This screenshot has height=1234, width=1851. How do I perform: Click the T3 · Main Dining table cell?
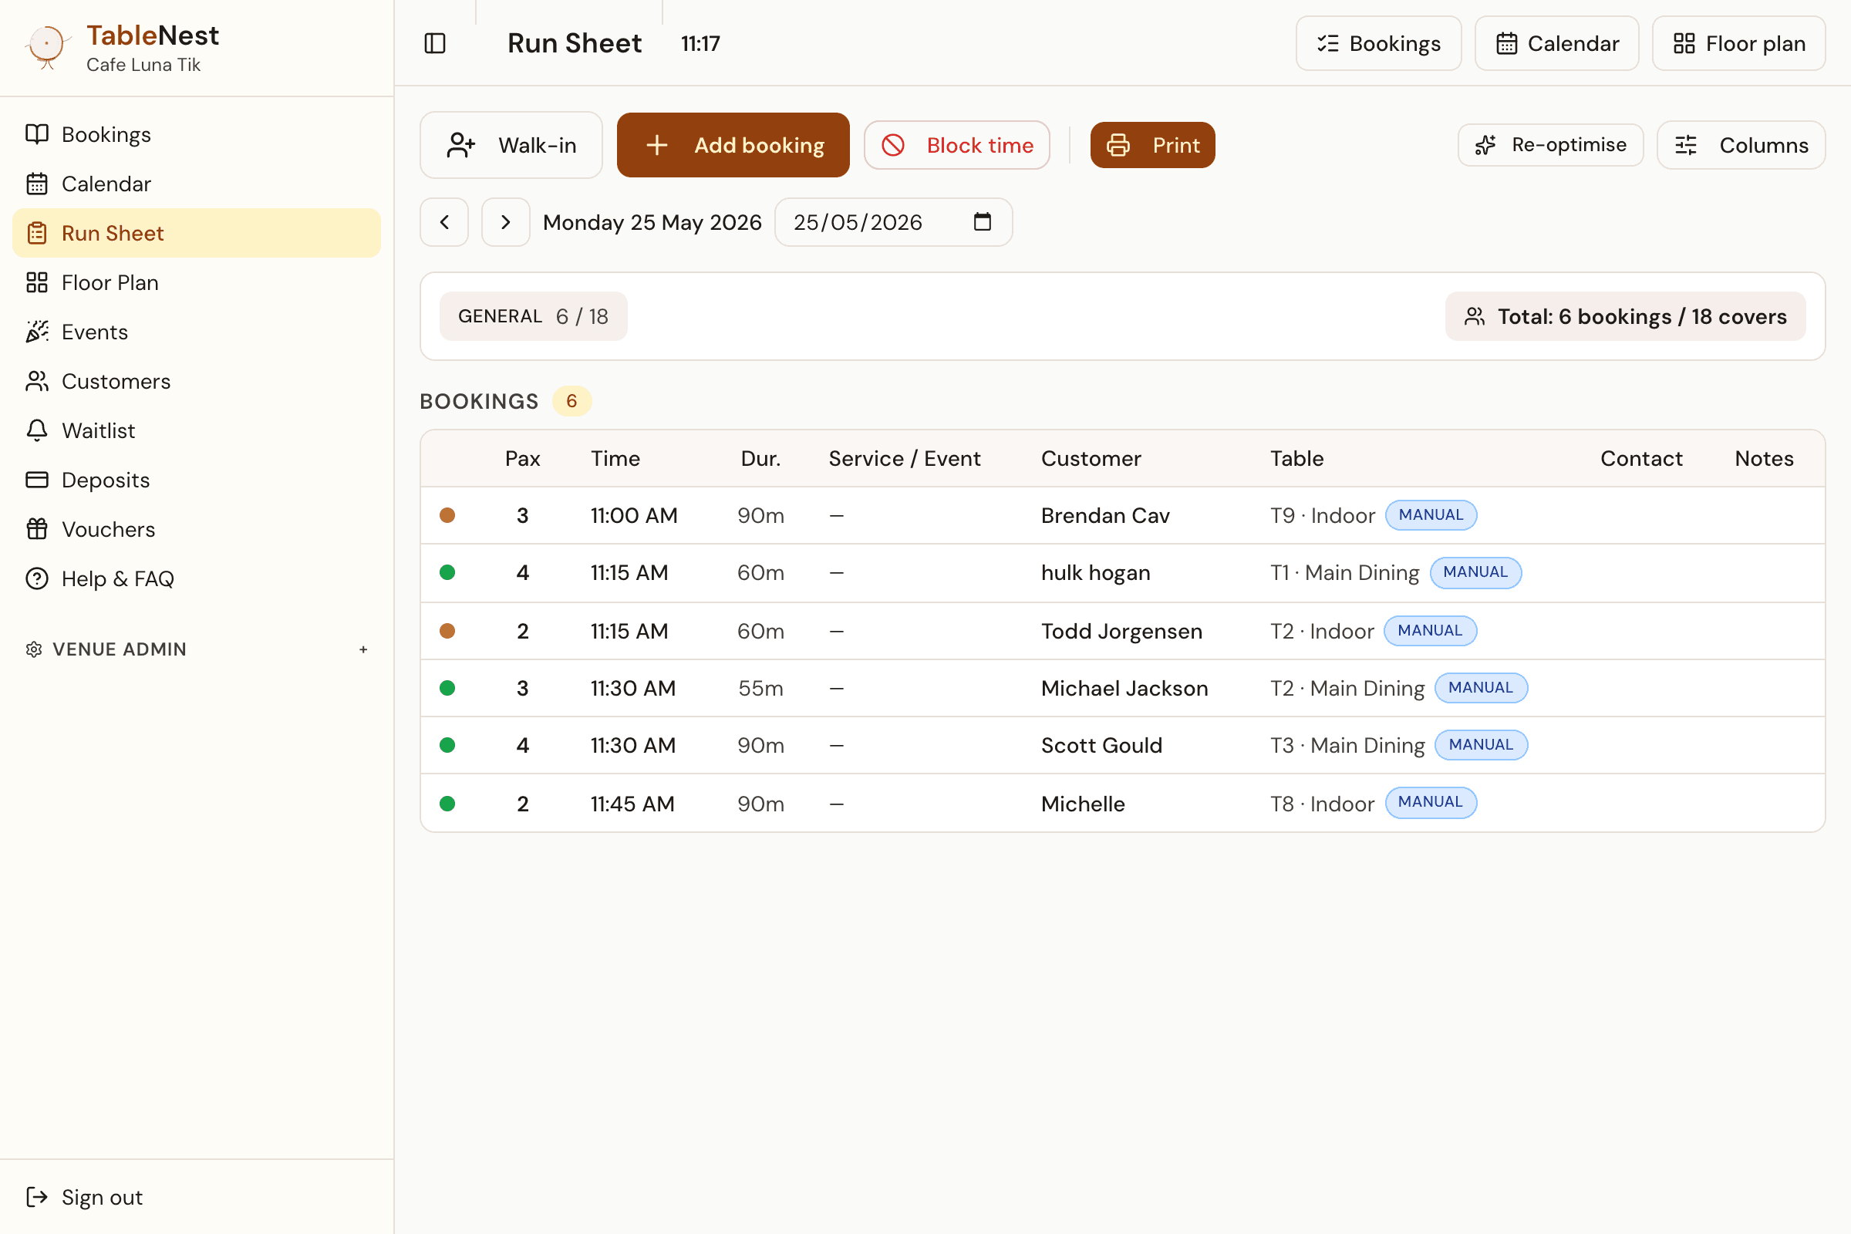point(1347,745)
